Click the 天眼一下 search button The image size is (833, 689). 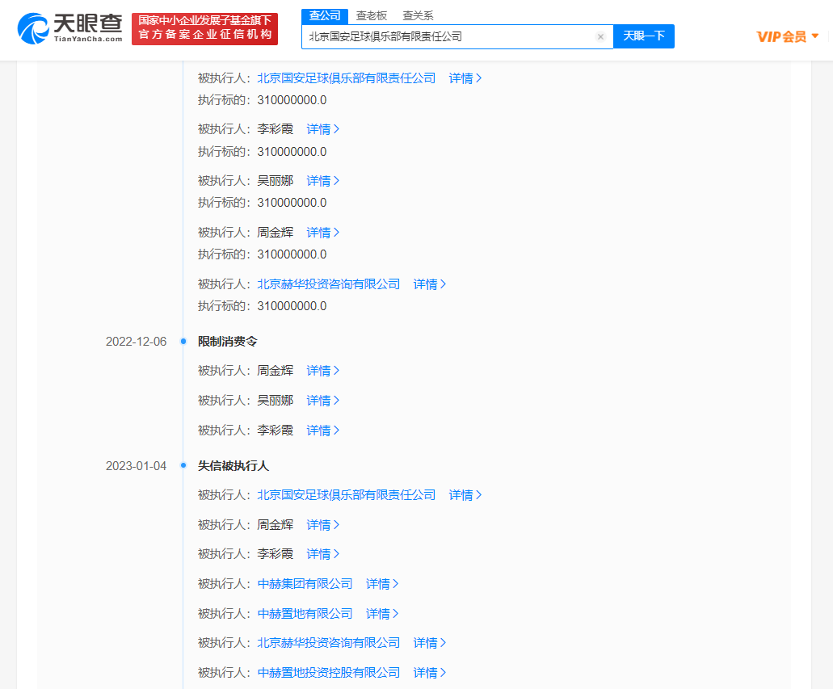(644, 36)
